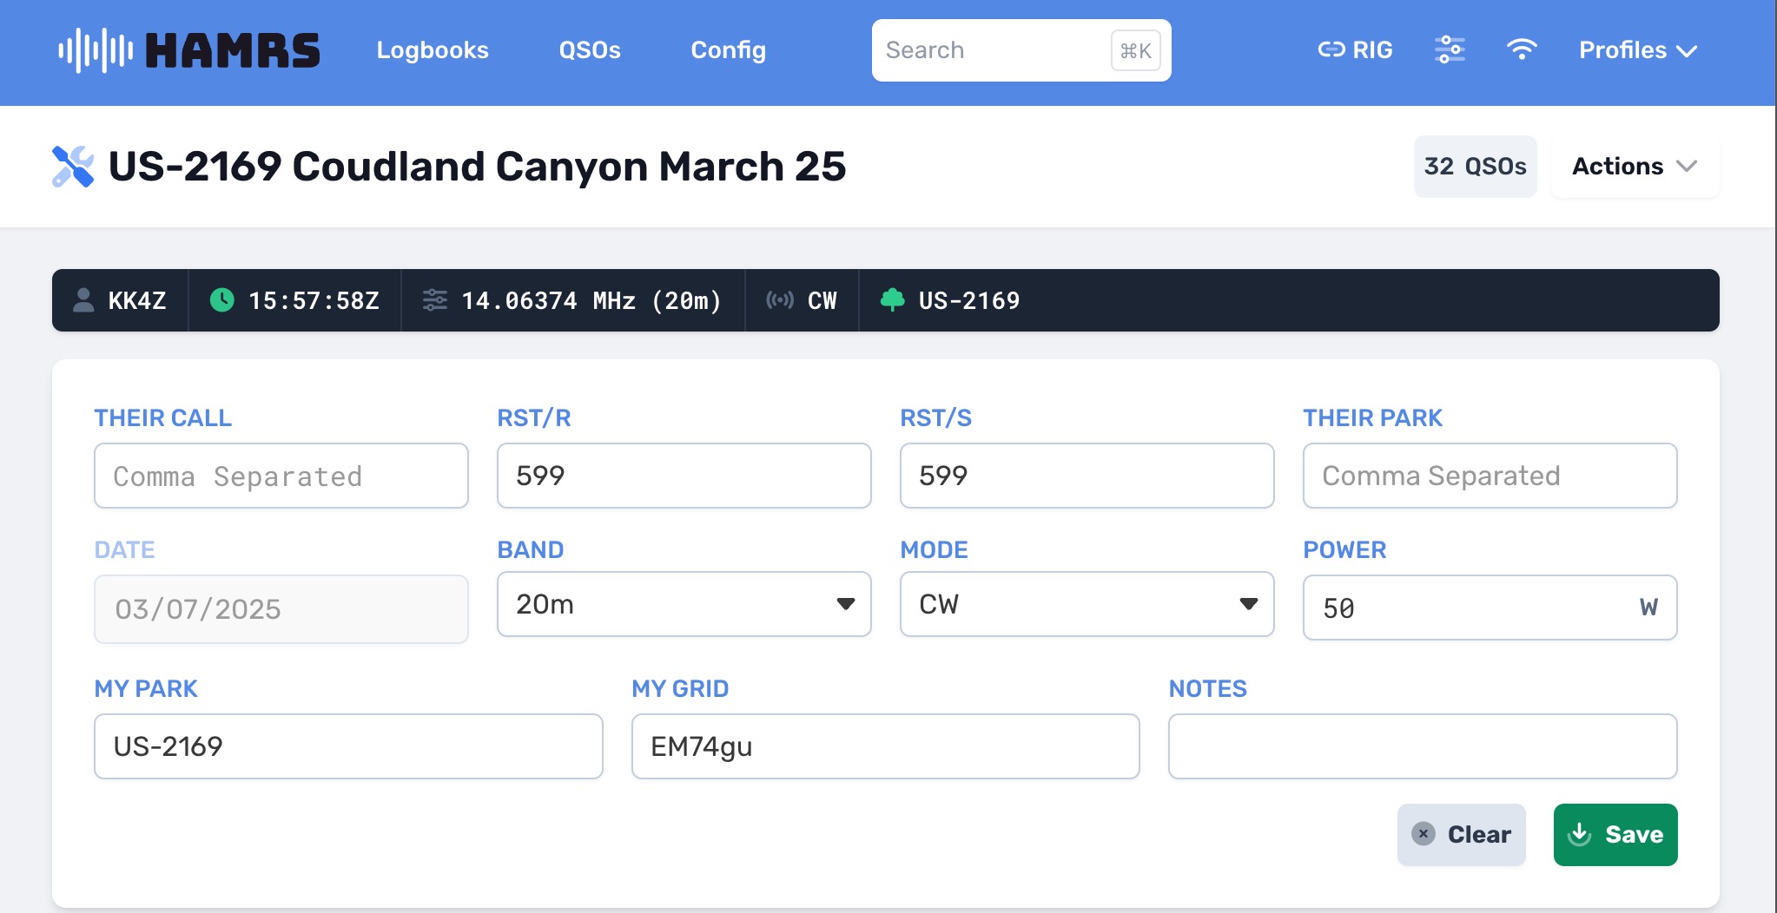
Task: Open the Actions dropdown
Action: [1634, 167]
